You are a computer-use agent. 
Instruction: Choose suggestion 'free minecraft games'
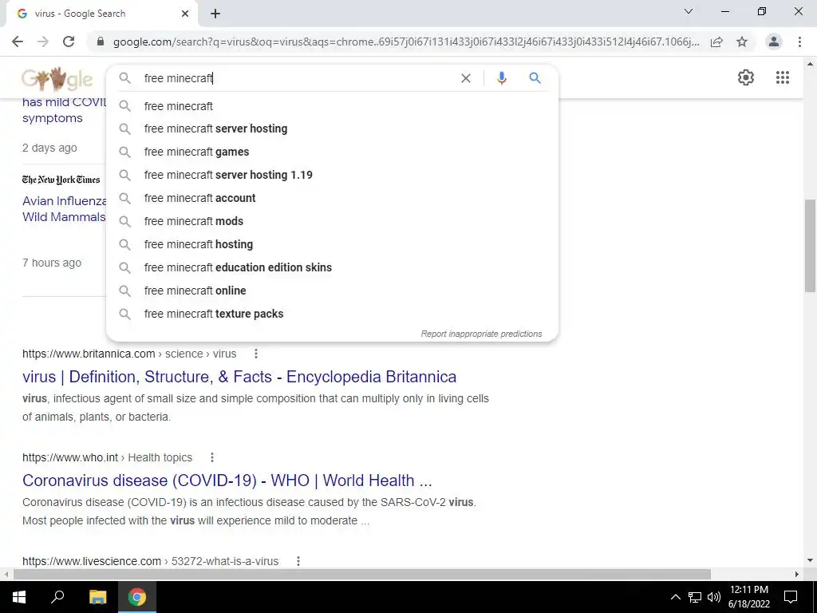(x=332, y=152)
